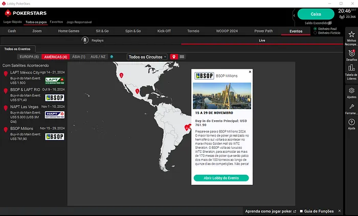This screenshot has width=358, height=216.
Task: Select the EUROPA (6) region tab
Action: point(29,57)
